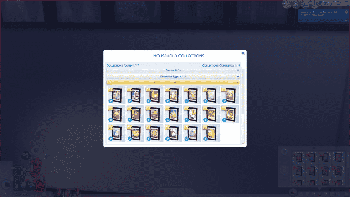Select second food photo in the middle row
This screenshot has width=350, height=197.
coord(135,114)
